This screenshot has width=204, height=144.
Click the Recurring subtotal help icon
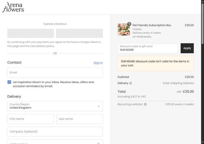click(145, 104)
